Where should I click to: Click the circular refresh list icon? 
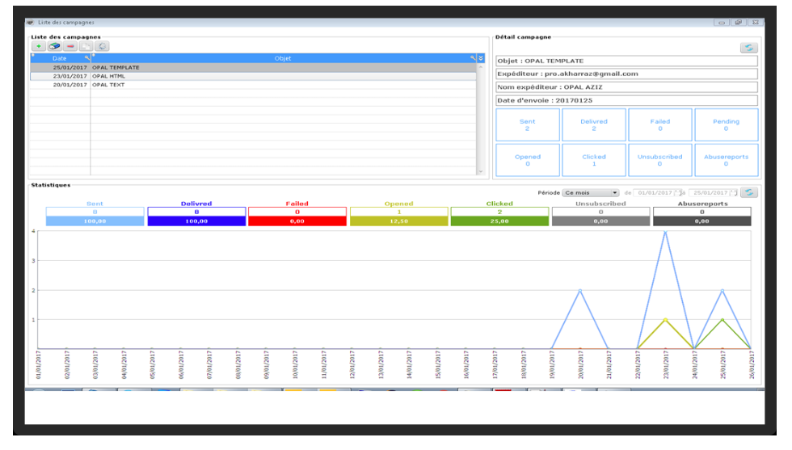[102, 47]
